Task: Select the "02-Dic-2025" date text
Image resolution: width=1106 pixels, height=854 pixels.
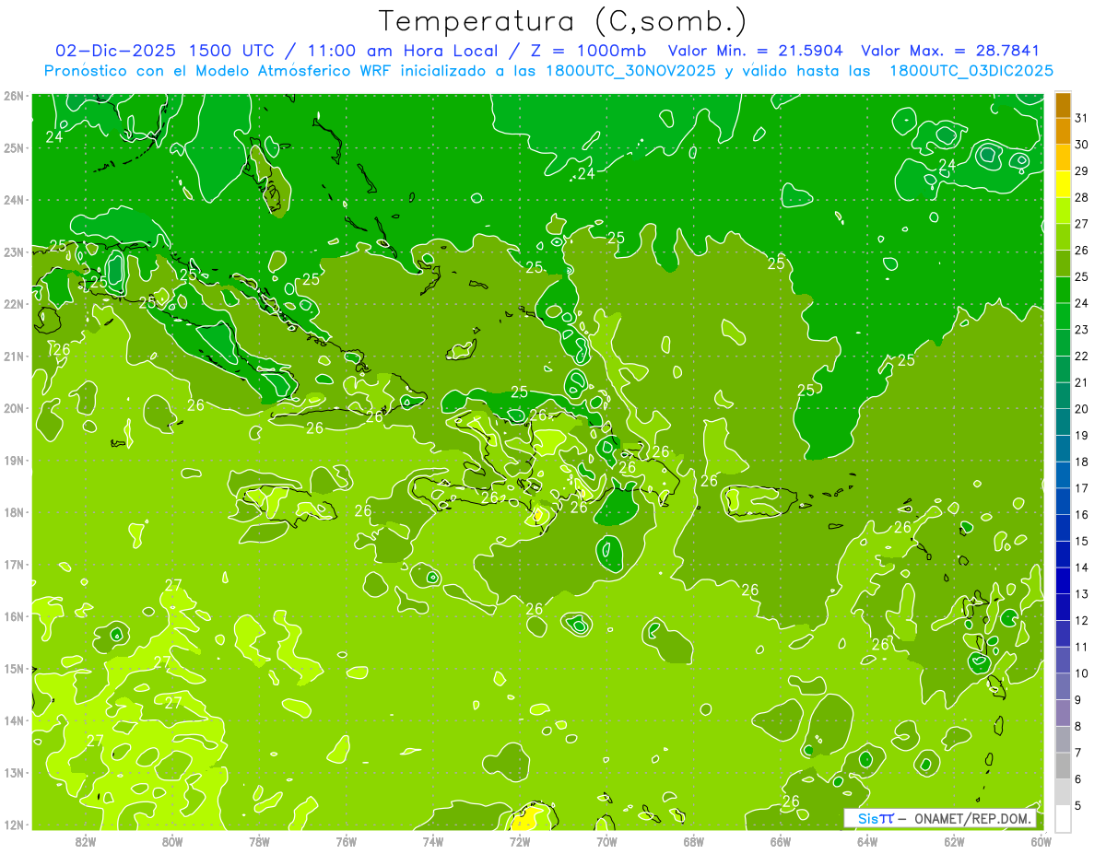Action: click(x=117, y=51)
